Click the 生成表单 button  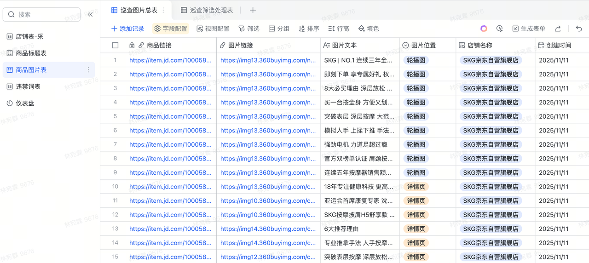529,29
